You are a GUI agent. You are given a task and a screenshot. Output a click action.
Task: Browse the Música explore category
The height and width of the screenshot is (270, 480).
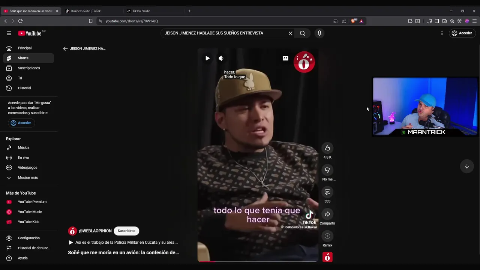(28, 147)
